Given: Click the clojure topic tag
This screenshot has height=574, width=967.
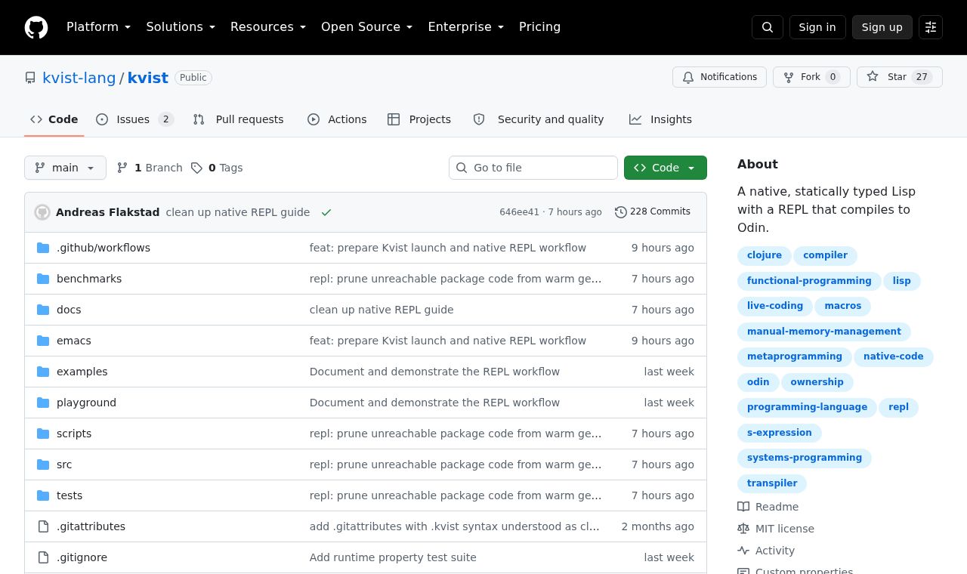Looking at the screenshot, I should (x=765, y=255).
